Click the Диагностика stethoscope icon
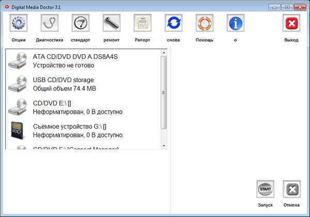310x217 pixels. click(50, 24)
